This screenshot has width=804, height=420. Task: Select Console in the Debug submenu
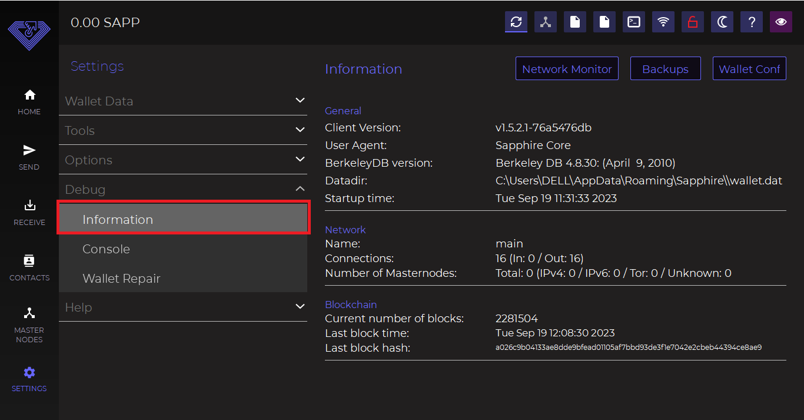click(106, 249)
